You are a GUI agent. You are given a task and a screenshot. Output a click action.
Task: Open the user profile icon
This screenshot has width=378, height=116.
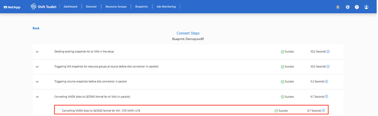coord(366,7)
